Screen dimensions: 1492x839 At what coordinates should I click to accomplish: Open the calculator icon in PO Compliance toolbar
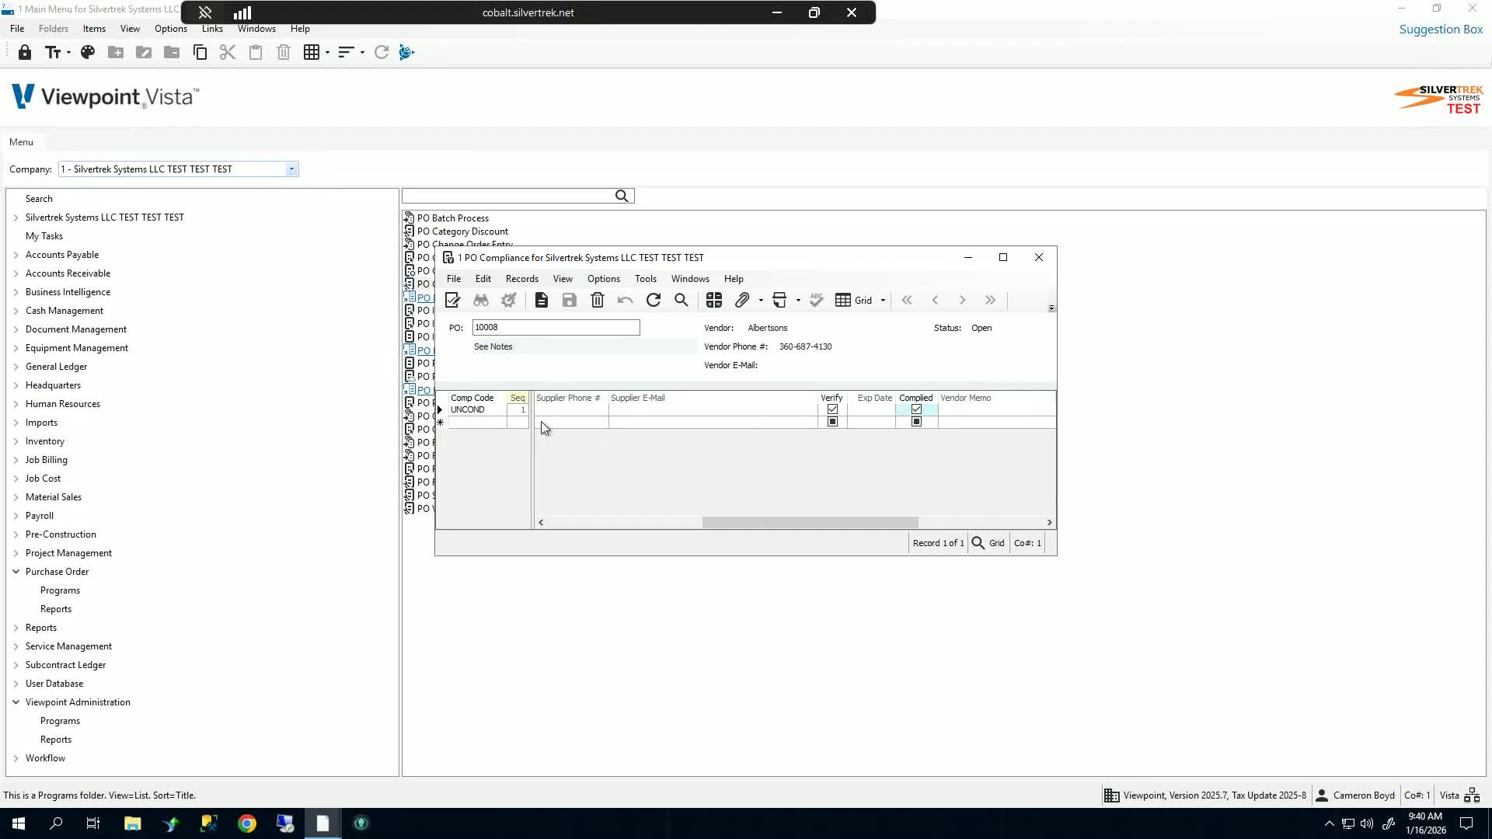(713, 301)
